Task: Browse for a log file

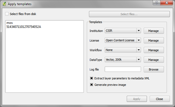Action: point(154,69)
